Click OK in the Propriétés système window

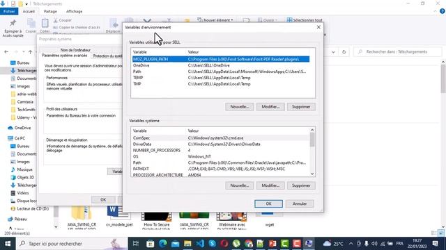pos(103,200)
